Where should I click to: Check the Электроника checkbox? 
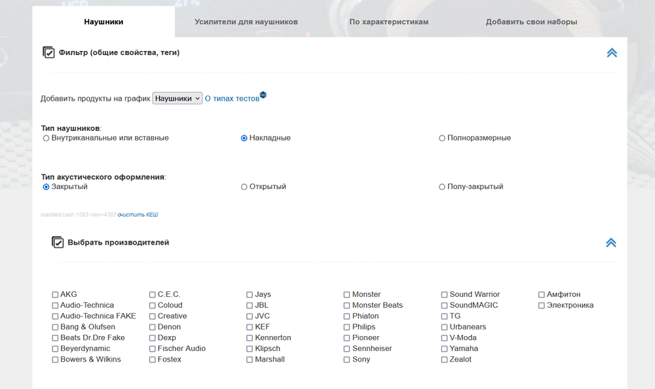coord(542,305)
